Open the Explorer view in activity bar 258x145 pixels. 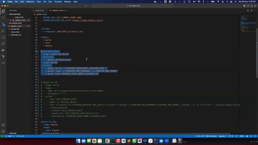(x=3, y=11)
